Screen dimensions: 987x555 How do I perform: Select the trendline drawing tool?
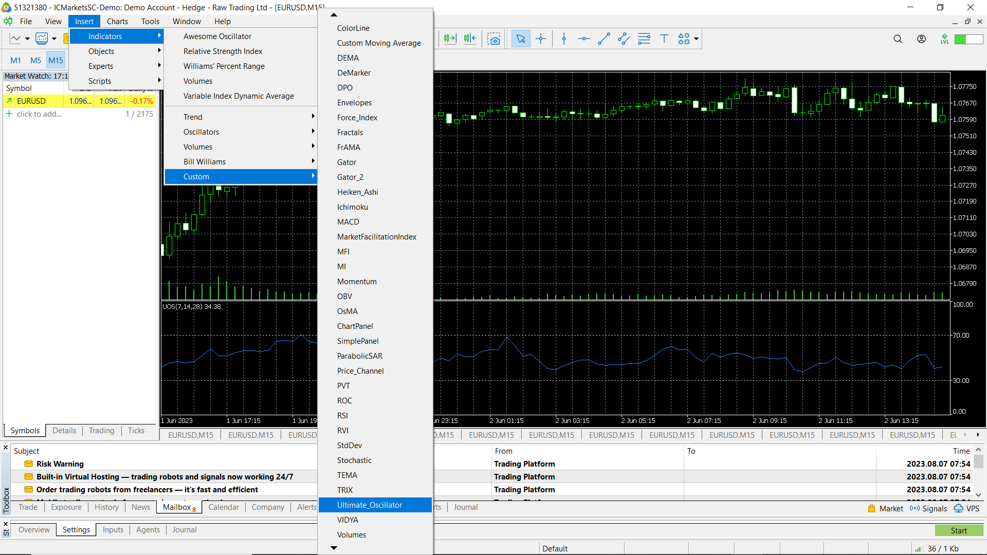click(x=604, y=39)
